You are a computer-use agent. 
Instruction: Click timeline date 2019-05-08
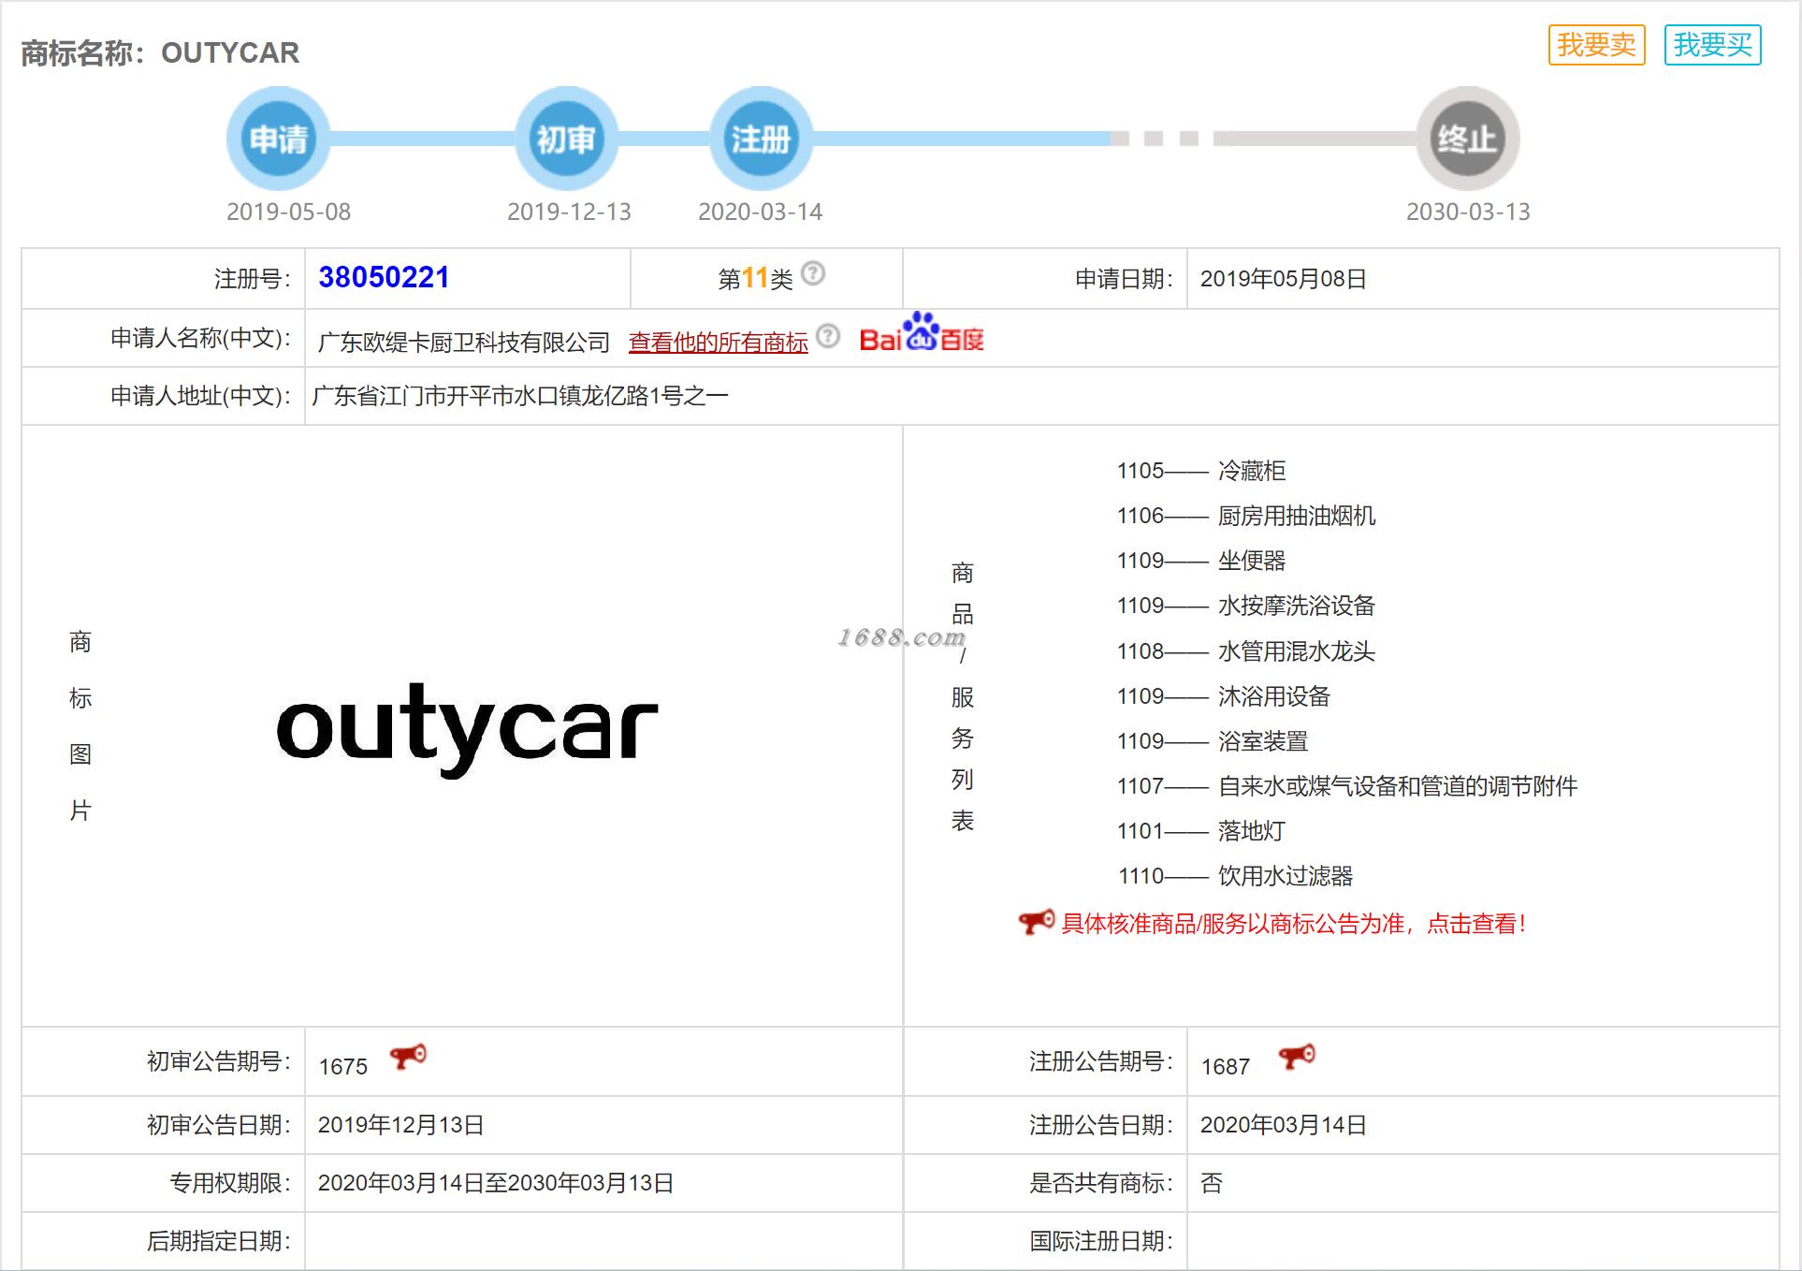point(289,212)
